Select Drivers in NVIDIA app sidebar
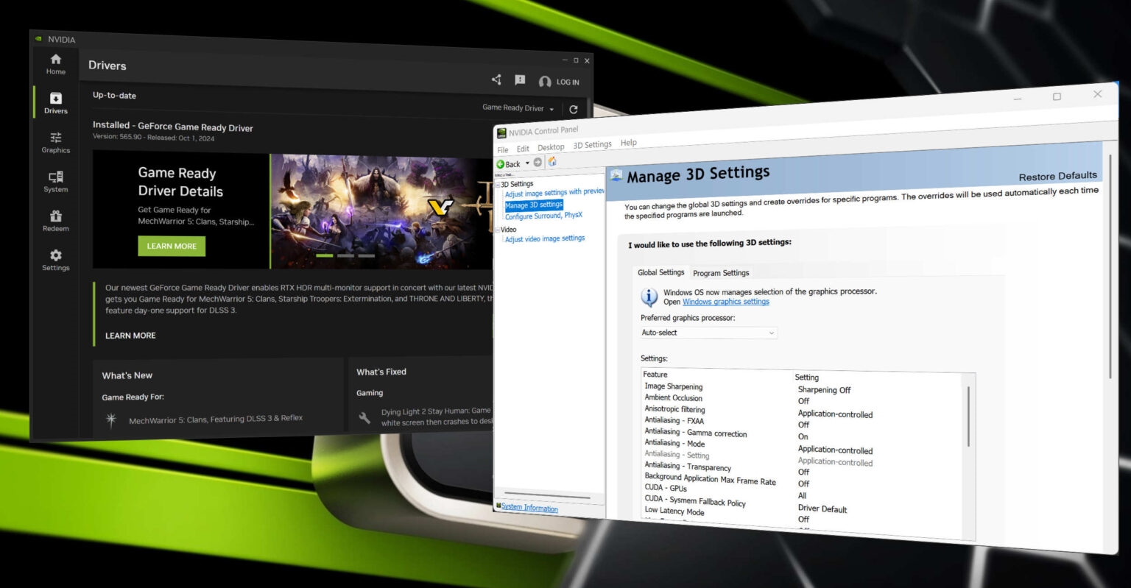This screenshot has height=588, width=1131. click(56, 103)
